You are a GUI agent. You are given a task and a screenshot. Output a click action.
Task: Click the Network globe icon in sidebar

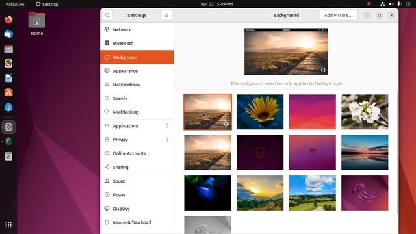pos(107,29)
